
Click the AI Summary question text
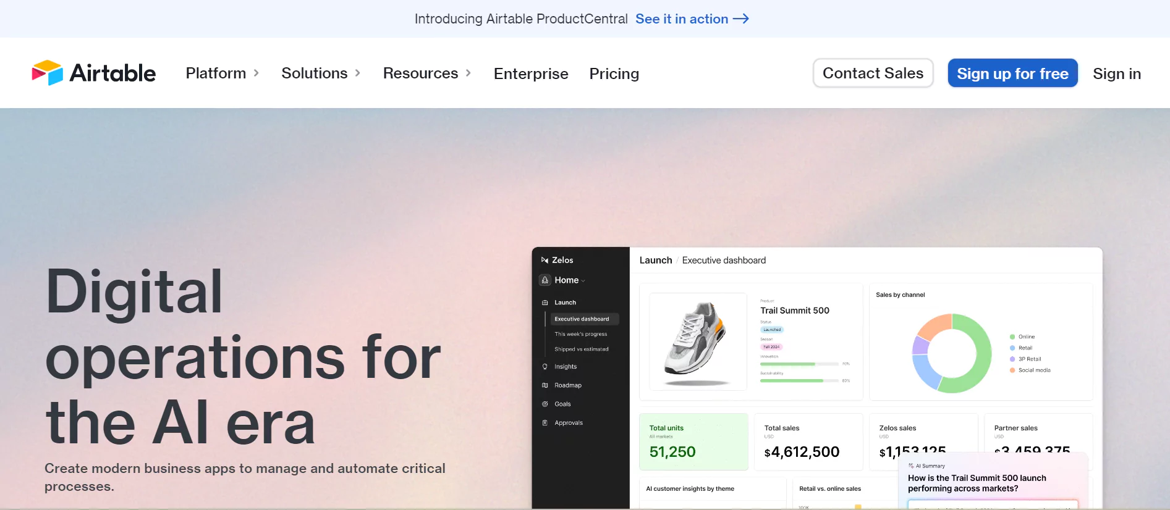(977, 483)
